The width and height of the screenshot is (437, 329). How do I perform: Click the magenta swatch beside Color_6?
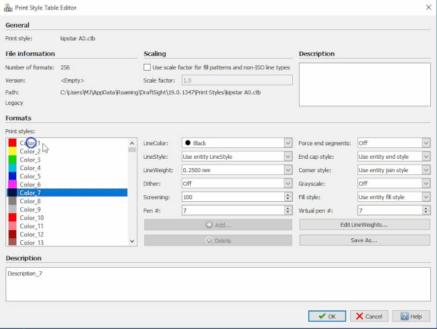pos(12,184)
